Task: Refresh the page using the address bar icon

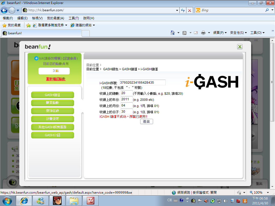Action: [183, 10]
